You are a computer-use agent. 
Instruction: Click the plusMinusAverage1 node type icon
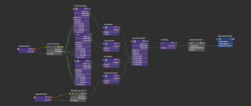pos(76,9)
